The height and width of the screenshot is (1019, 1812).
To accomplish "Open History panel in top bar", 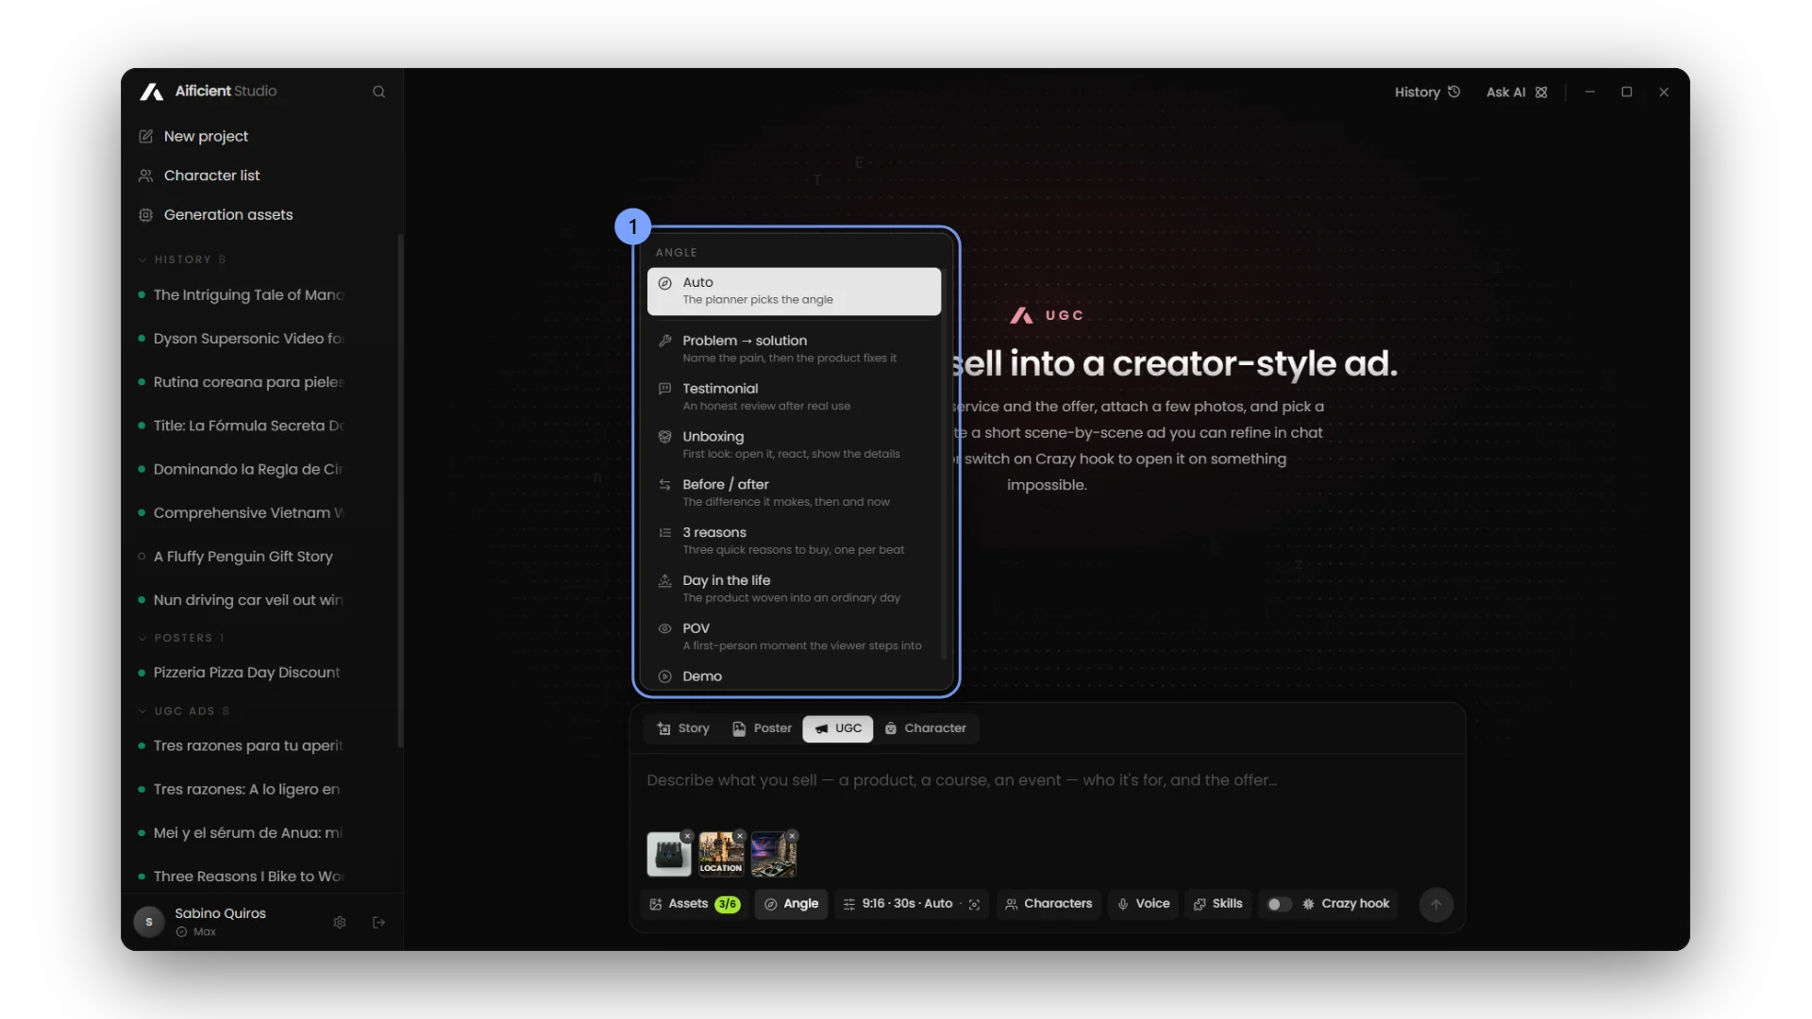I will 1427,92.
